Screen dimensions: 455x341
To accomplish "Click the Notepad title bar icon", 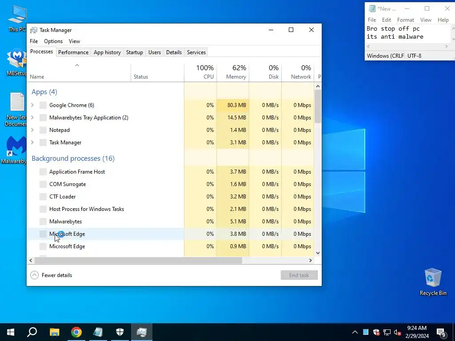I will click(x=372, y=9).
